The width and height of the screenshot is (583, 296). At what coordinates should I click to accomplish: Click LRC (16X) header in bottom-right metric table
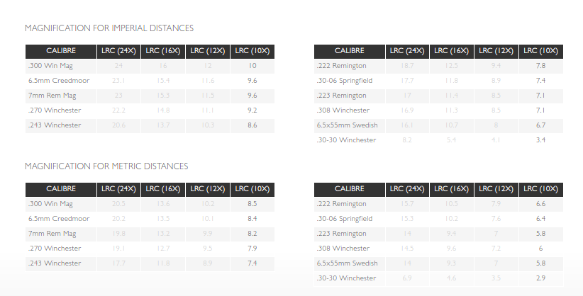tap(451, 189)
